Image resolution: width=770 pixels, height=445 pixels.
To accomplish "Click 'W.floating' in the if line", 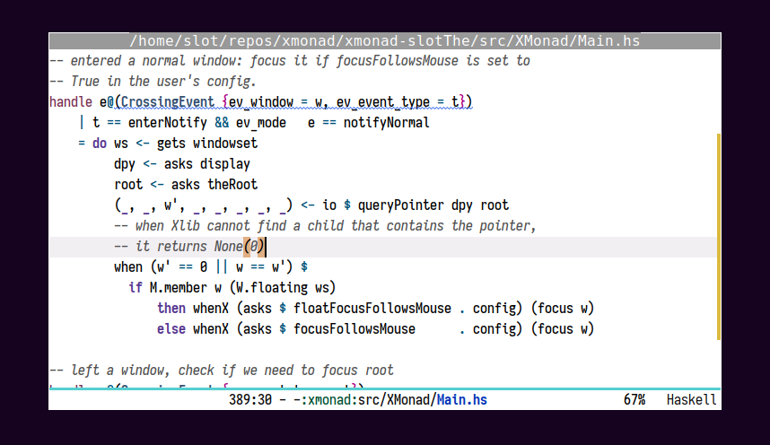I will [x=272, y=288].
